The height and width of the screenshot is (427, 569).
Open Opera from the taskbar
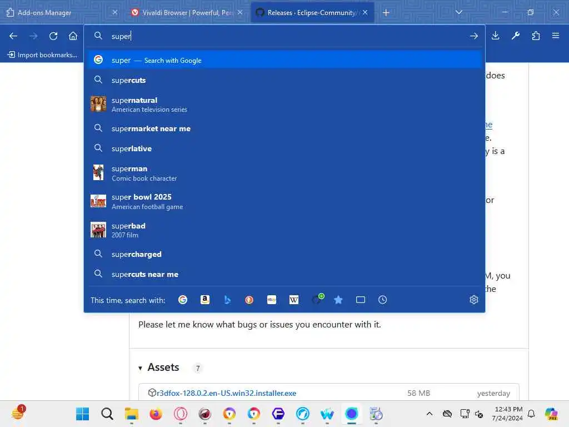tap(181, 414)
